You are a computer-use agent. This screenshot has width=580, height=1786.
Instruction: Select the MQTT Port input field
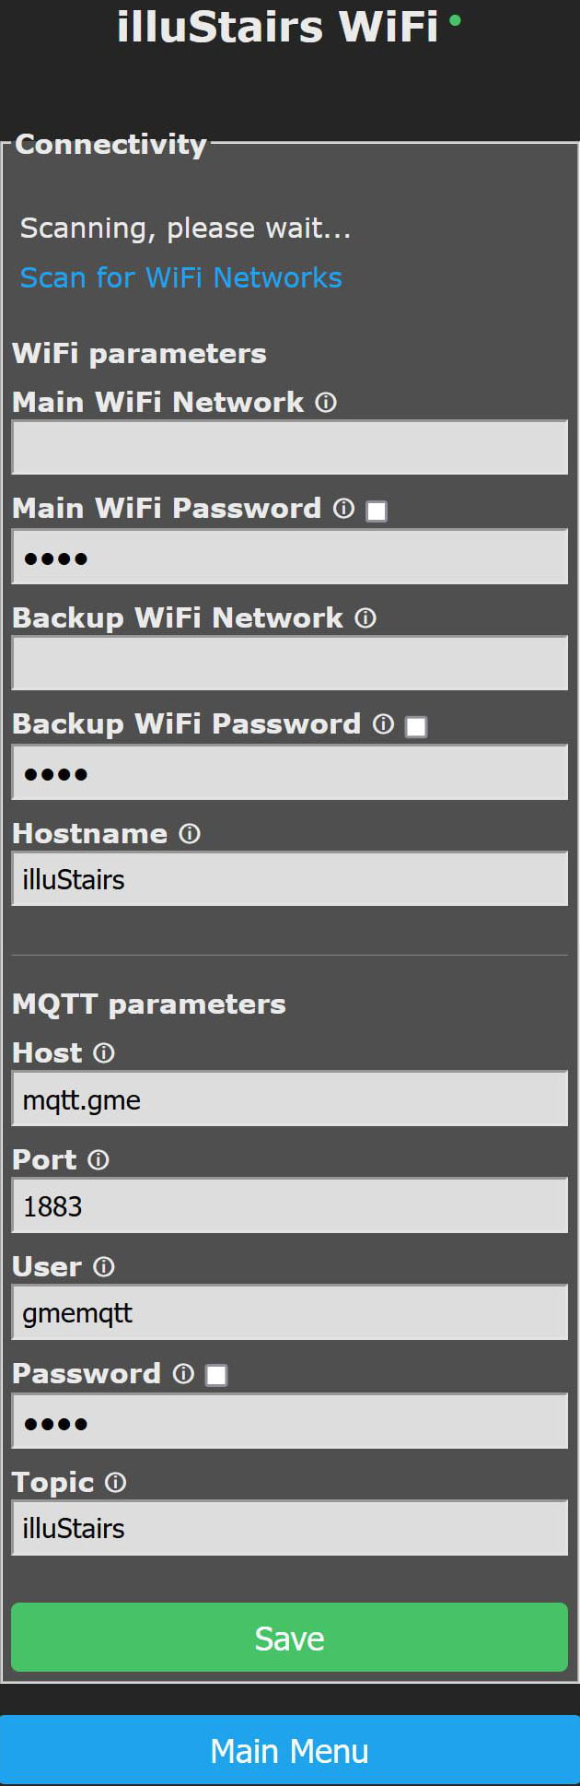pos(289,1206)
